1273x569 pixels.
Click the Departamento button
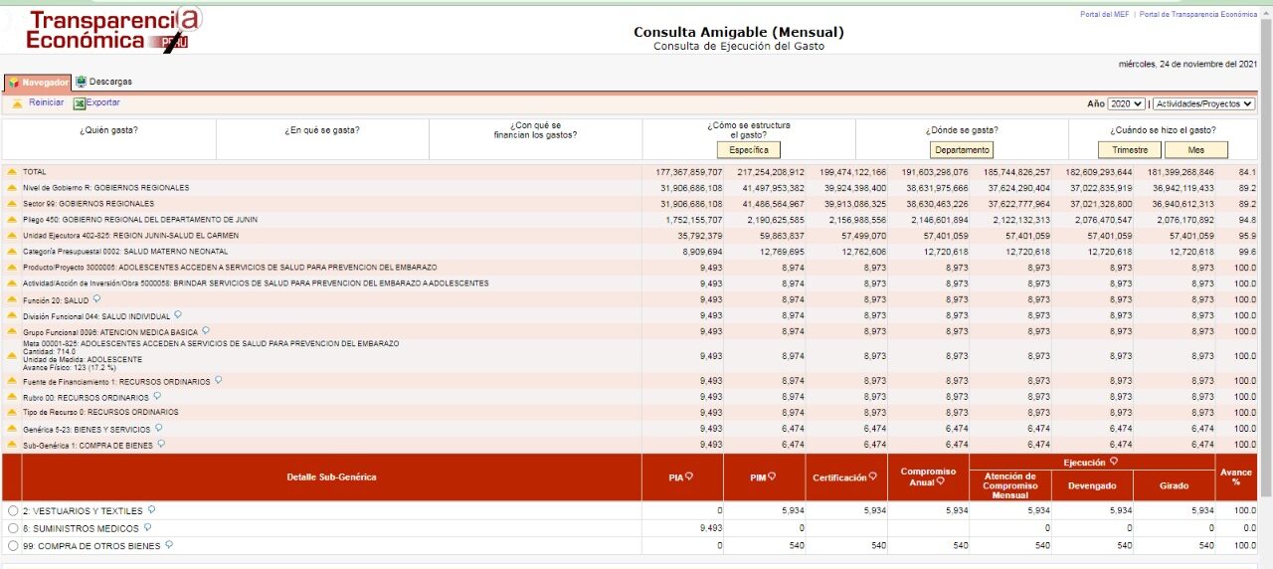point(962,150)
